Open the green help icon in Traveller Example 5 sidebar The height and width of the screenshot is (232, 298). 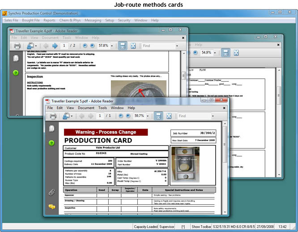[51, 143]
